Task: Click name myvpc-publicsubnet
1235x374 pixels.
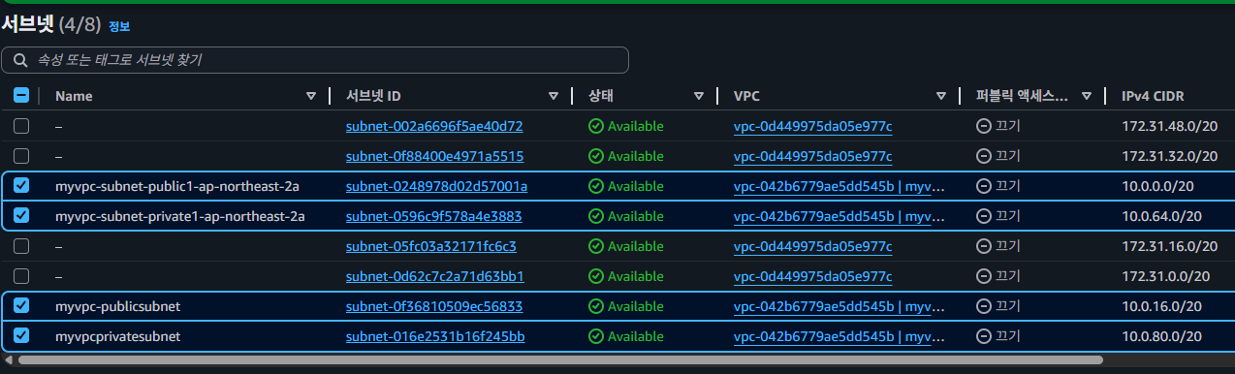Action: [118, 306]
